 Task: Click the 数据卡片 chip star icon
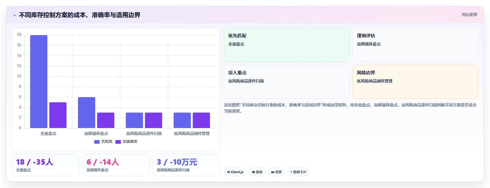point(291,172)
